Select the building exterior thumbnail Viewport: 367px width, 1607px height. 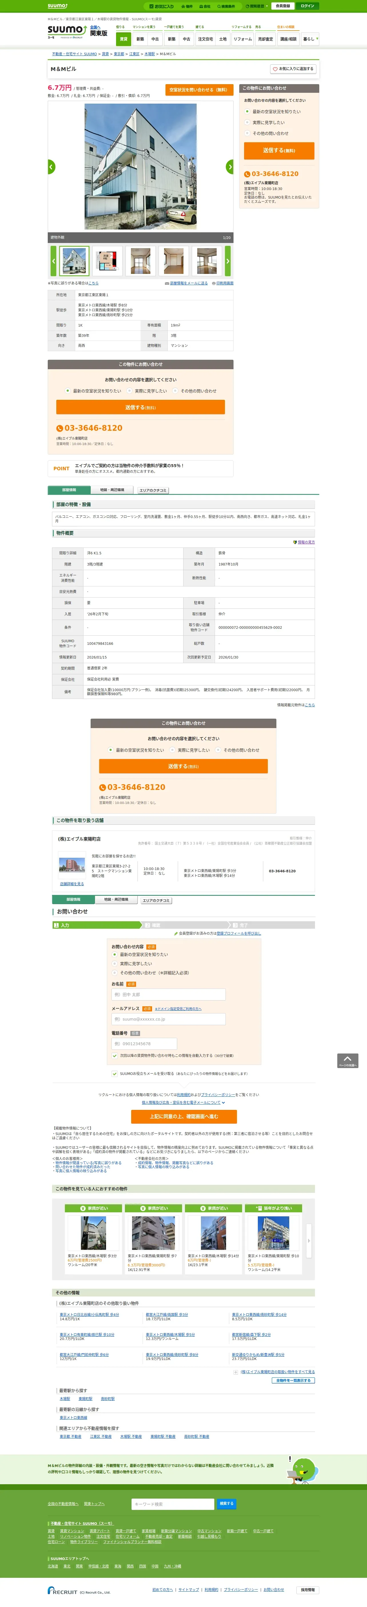(74, 261)
